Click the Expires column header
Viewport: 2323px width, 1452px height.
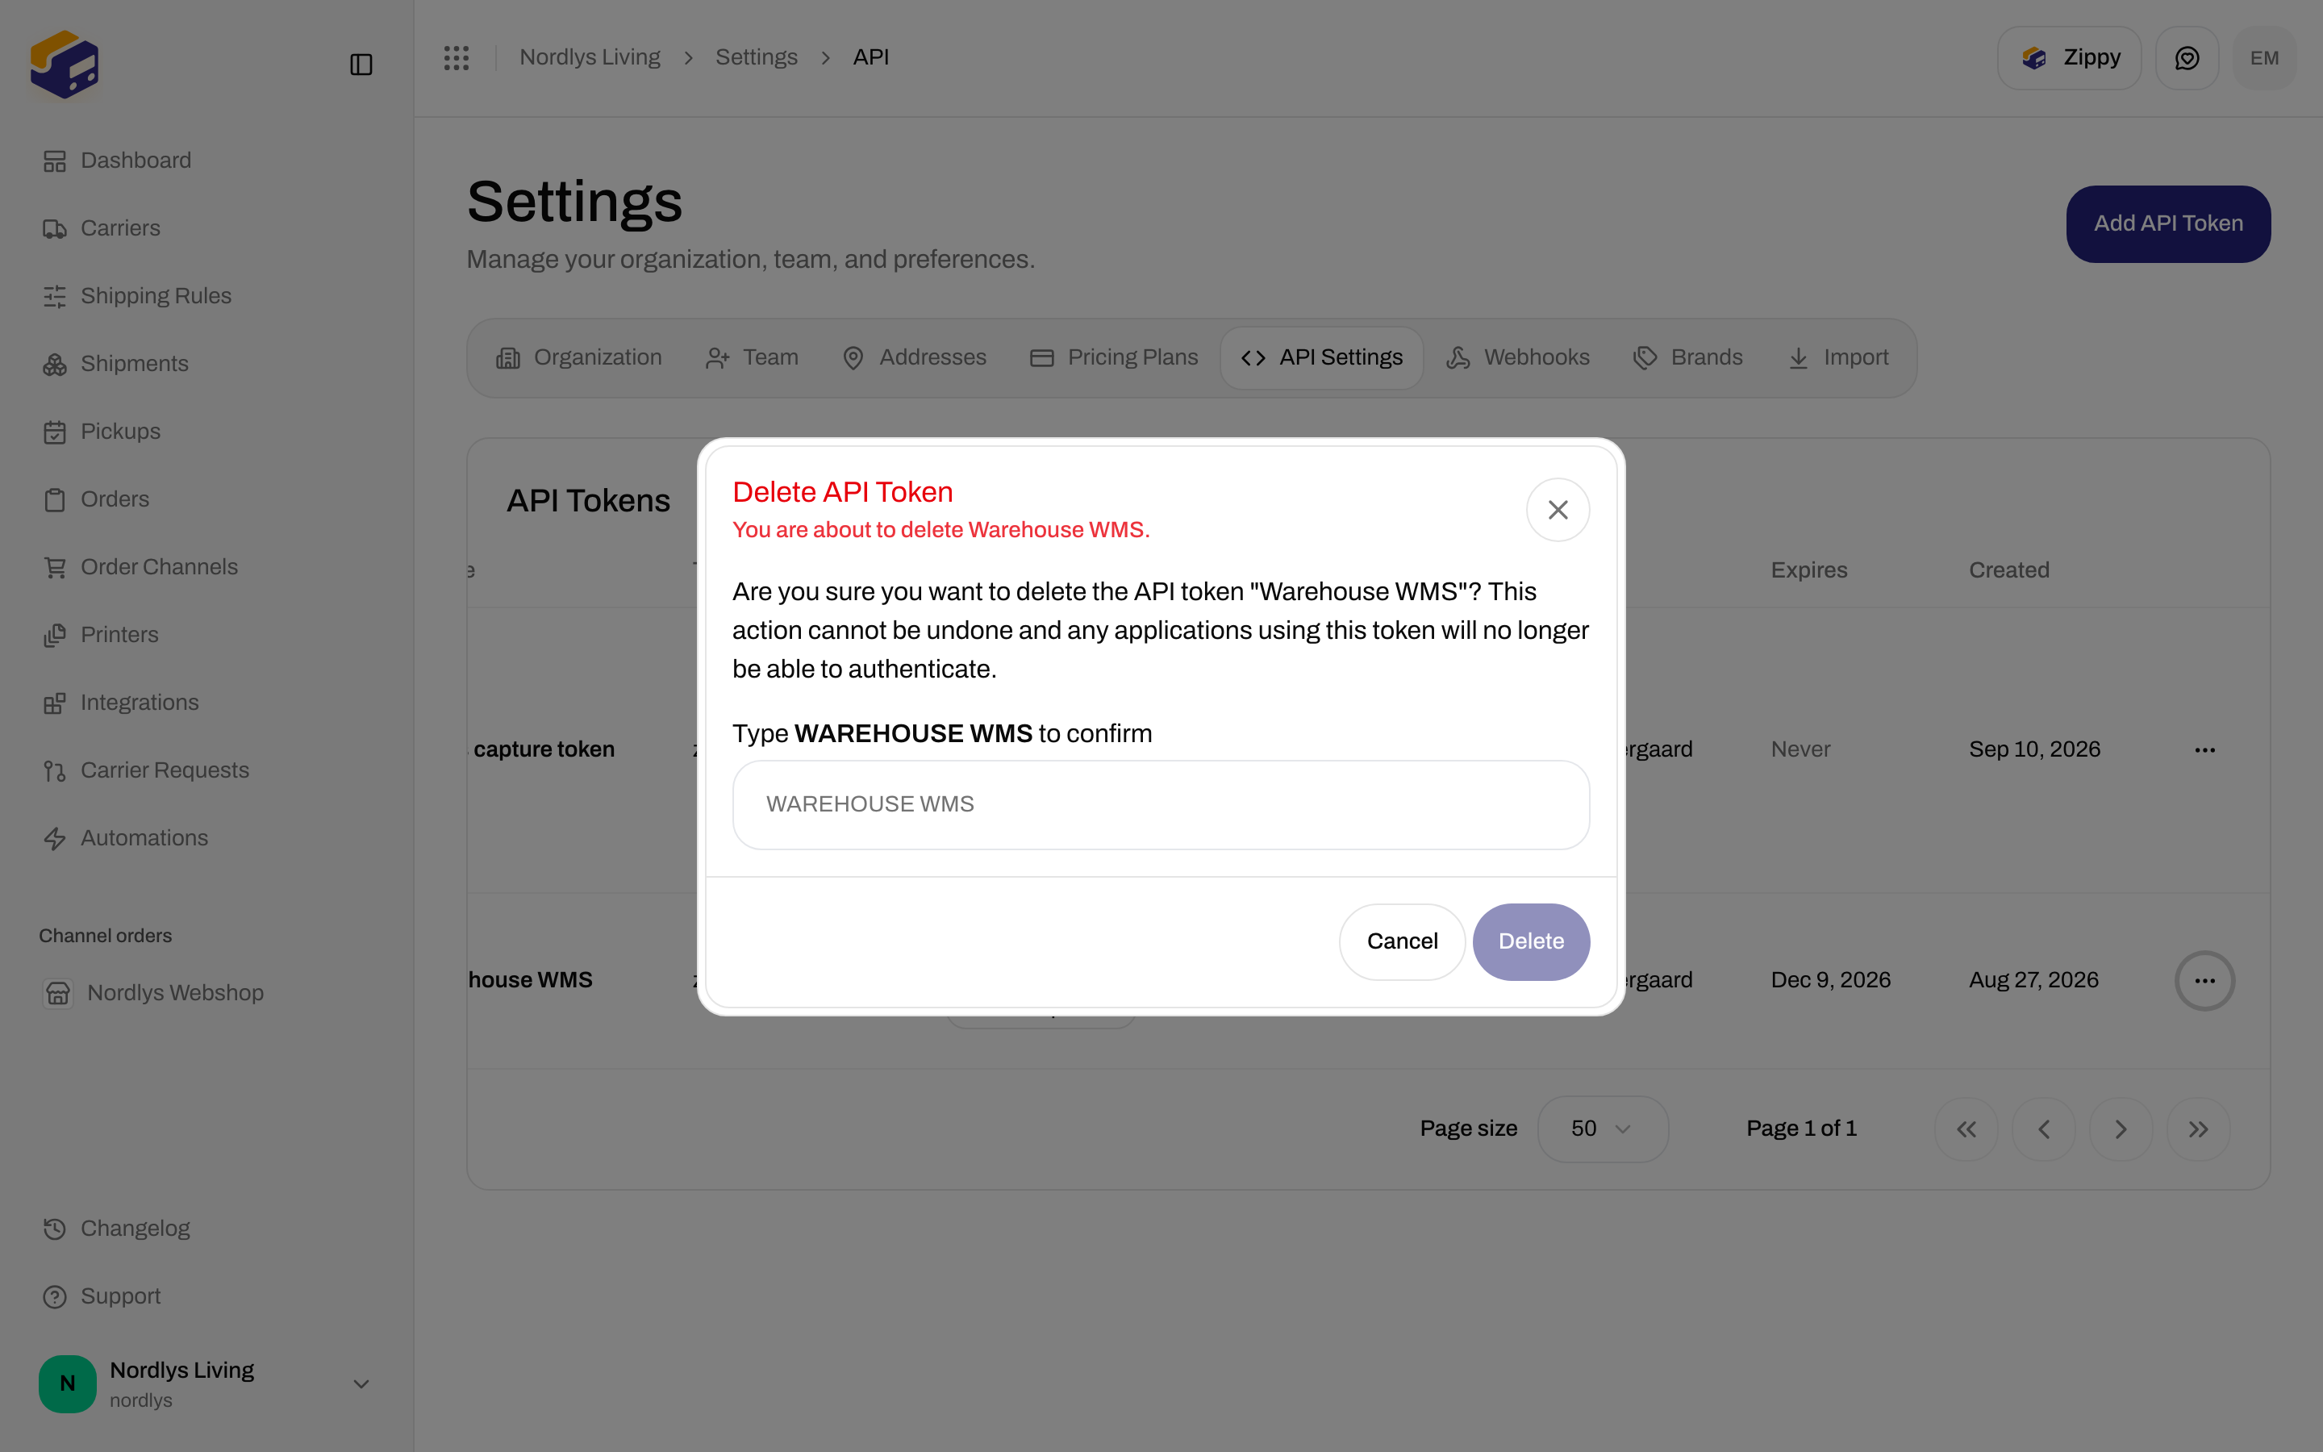1808,570
